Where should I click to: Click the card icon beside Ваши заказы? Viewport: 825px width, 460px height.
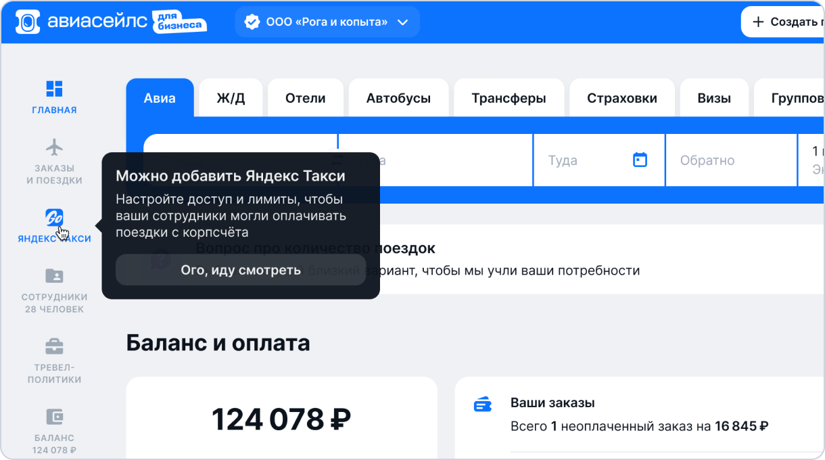(x=482, y=405)
